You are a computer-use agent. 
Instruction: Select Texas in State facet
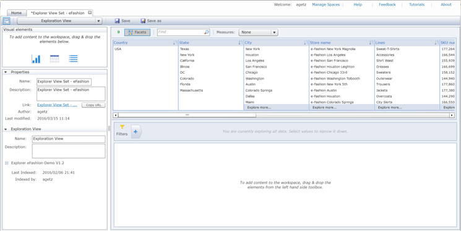(x=184, y=49)
